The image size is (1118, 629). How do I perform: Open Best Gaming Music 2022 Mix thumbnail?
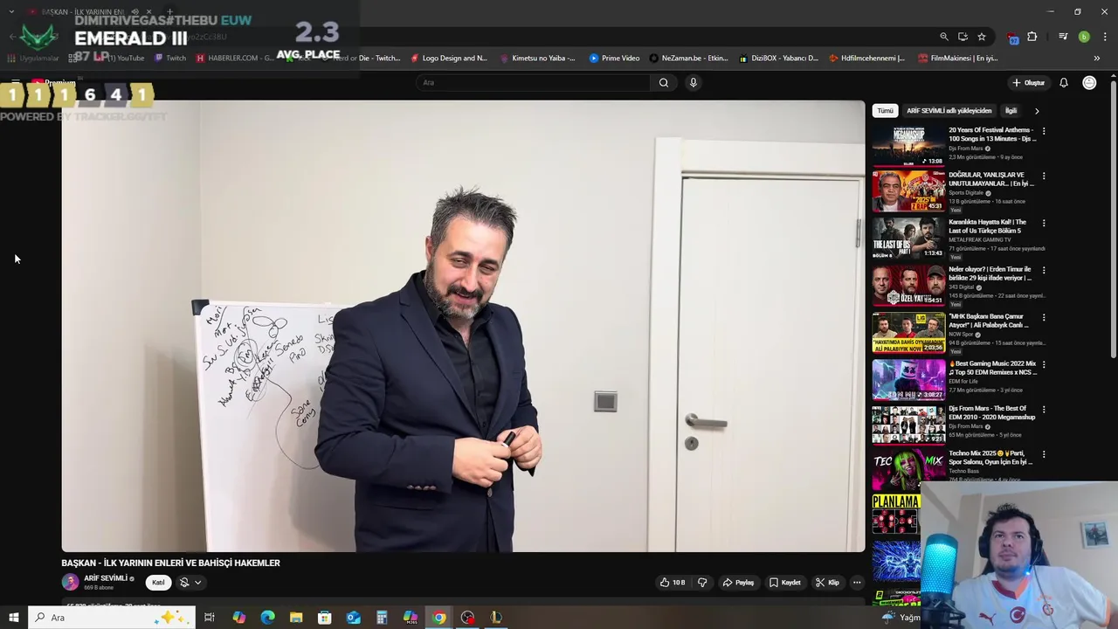click(908, 380)
